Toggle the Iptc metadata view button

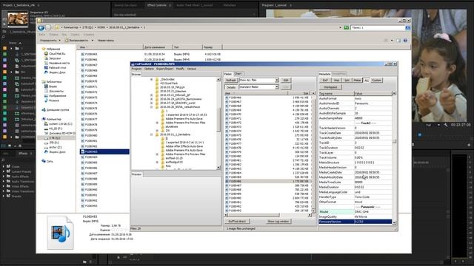point(347,81)
